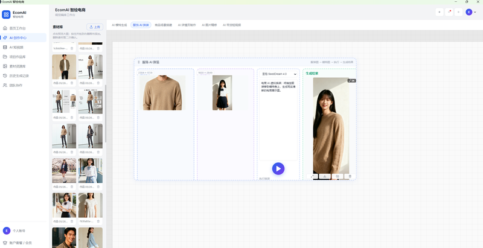
Task: Open AI 短视频 sidebar section
Action: pyautogui.click(x=23, y=48)
